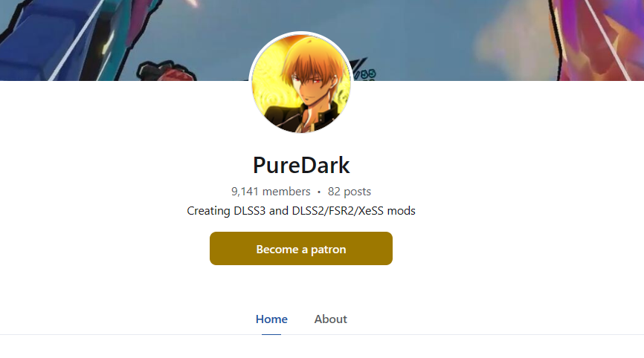644x358 pixels.
Task: Click the character's red eye in the avatar
Action: 317,80
